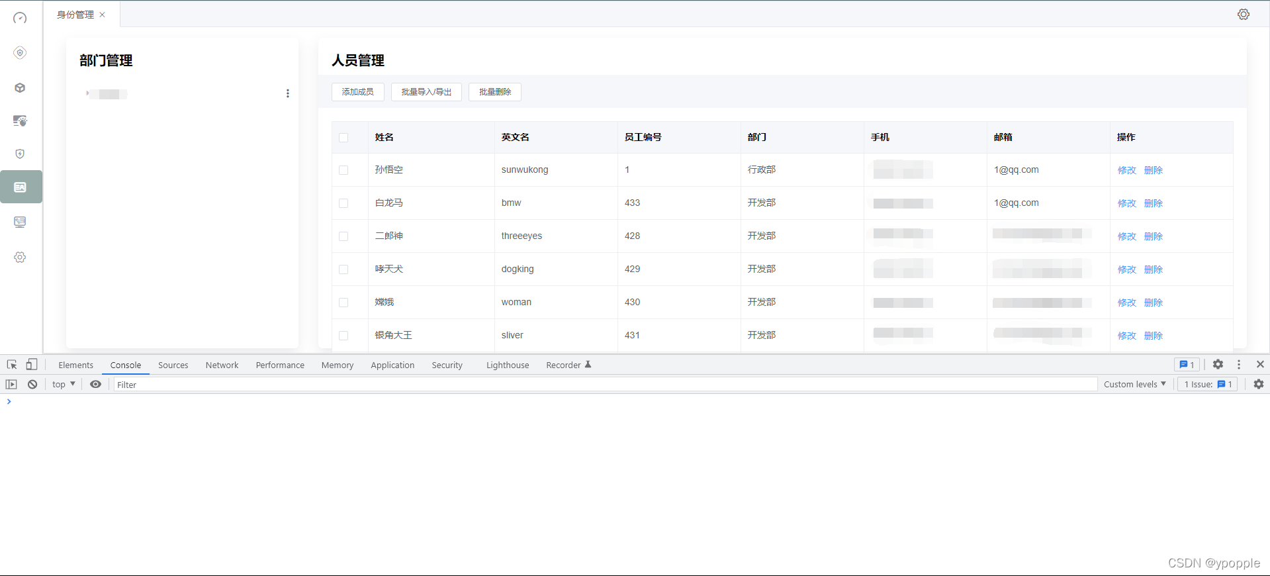
Task: Switch to the Sources tab
Action: pos(173,365)
